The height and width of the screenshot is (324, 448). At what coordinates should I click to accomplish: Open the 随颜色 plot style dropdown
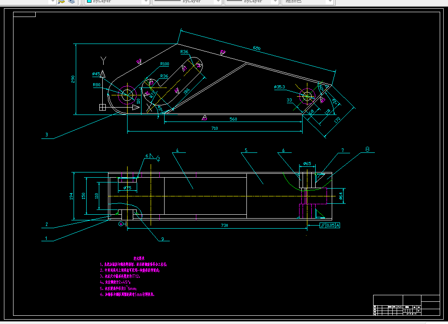click(308, 1)
